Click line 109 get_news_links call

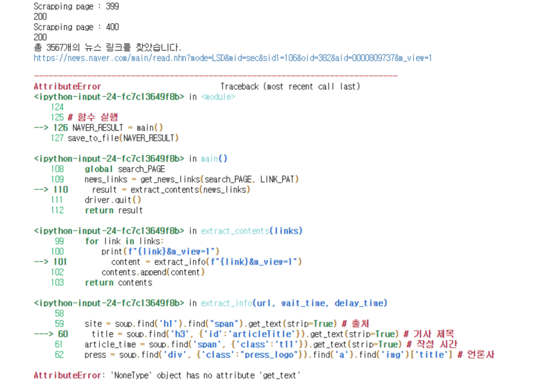click(x=192, y=179)
